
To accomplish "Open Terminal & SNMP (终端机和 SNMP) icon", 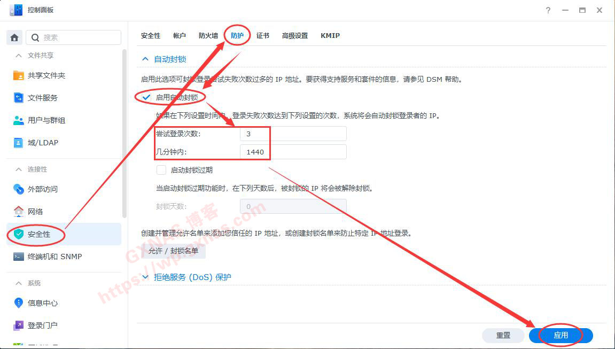I will pos(19,257).
